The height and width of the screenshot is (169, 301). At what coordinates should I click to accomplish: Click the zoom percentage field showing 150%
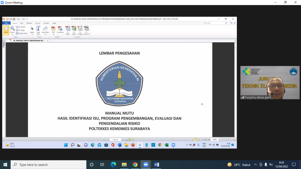click(x=215, y=139)
